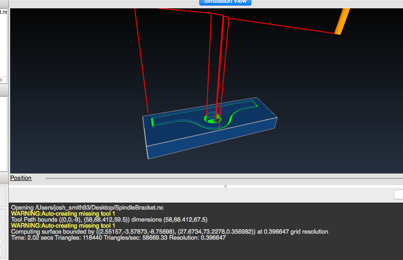Click the green circular pocket tool path
403x260 pixels.
point(213,118)
